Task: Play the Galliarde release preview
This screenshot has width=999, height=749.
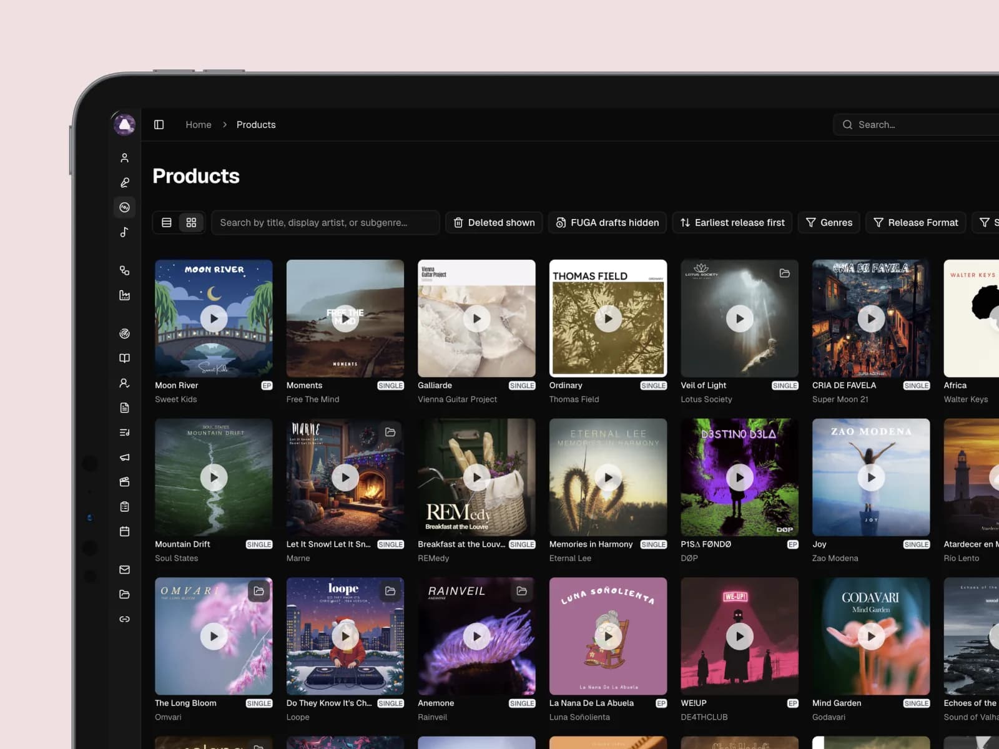Action: click(476, 318)
